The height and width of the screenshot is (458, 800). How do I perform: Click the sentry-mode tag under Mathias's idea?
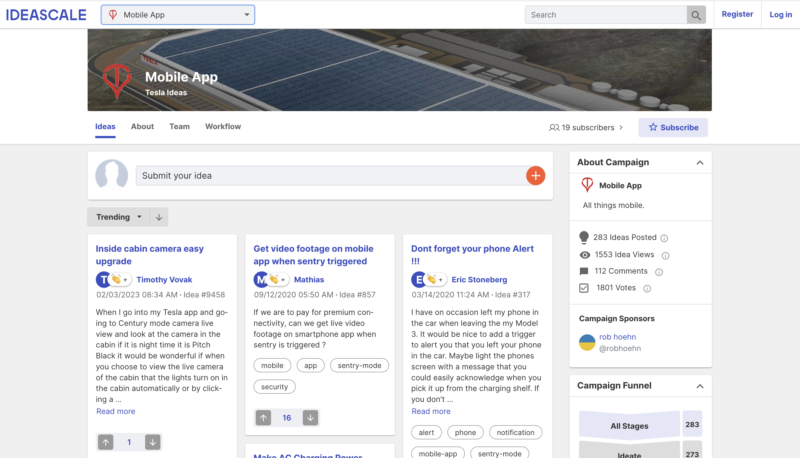tap(359, 365)
